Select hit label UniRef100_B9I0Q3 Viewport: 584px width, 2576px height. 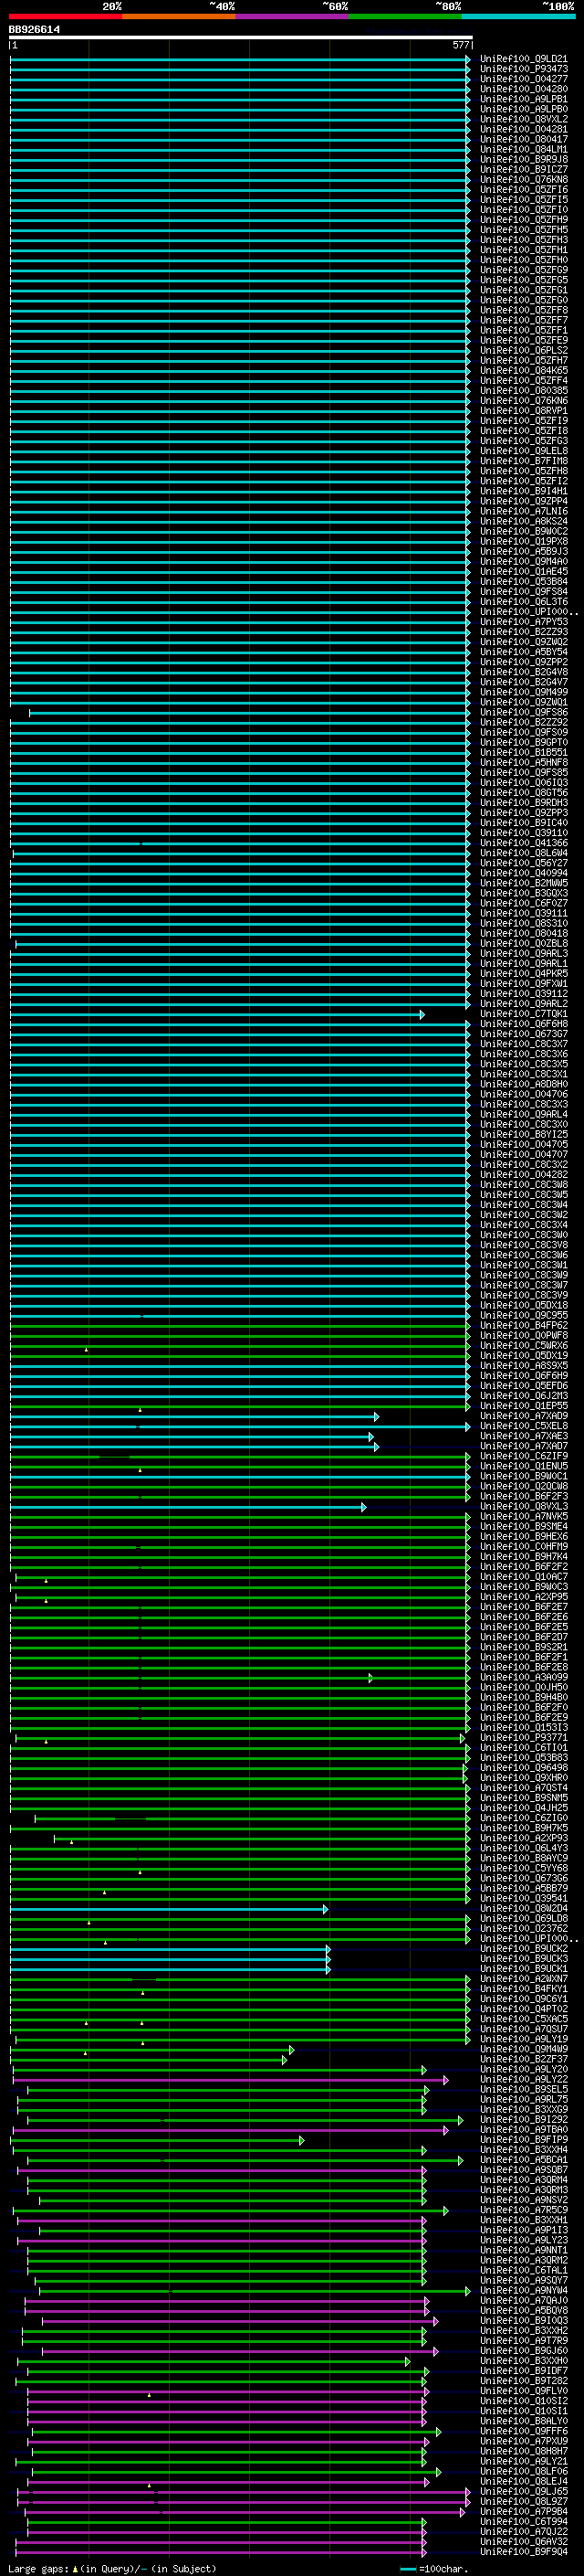point(524,2321)
